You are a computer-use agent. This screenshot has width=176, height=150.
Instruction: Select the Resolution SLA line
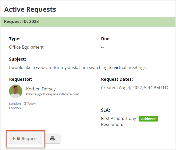click(115, 125)
